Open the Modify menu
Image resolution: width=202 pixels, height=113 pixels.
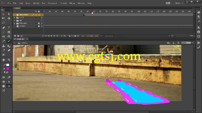pos(36,3)
